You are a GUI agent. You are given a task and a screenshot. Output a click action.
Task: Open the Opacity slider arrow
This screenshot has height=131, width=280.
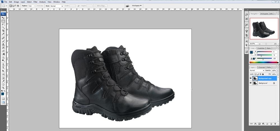pyautogui.click(x=277, y=71)
